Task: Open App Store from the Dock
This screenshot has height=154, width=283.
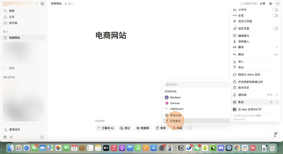Action: 154,148
